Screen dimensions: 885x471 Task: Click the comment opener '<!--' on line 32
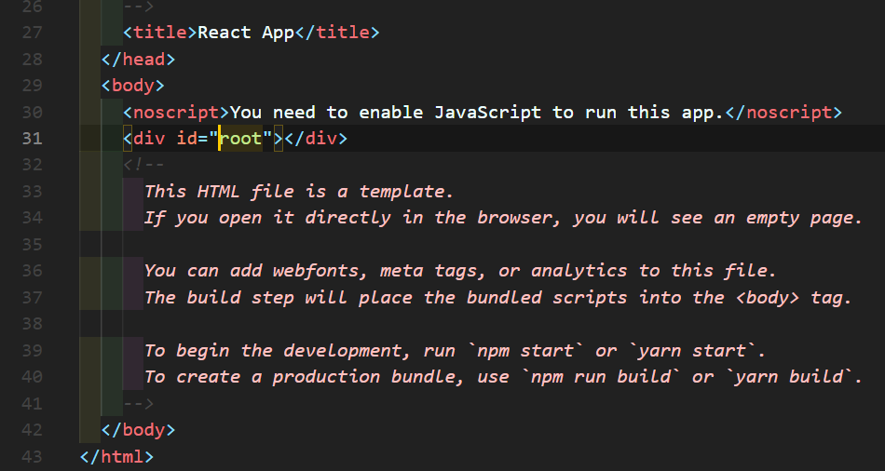[143, 165]
